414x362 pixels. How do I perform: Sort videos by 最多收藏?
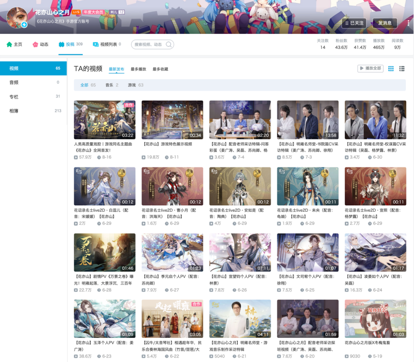160,69
